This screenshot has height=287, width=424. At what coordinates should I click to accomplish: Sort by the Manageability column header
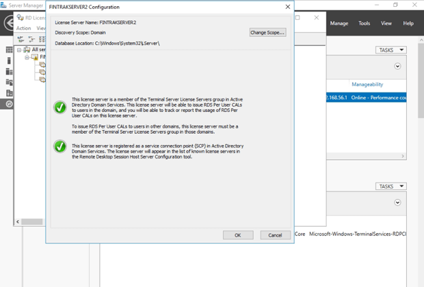pyautogui.click(x=367, y=84)
